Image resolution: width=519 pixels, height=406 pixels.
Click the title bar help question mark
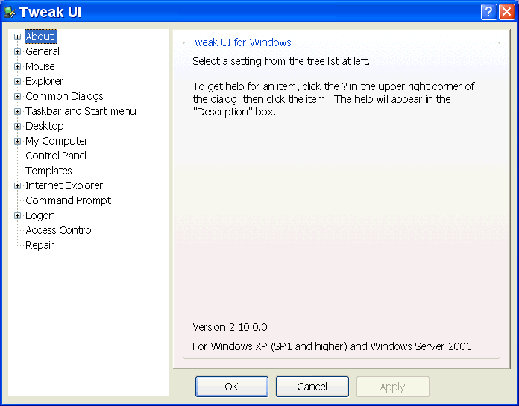[488, 12]
